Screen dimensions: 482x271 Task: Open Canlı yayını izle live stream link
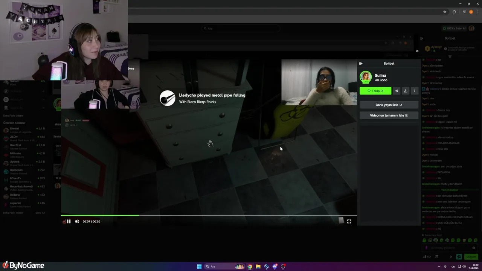(x=389, y=105)
